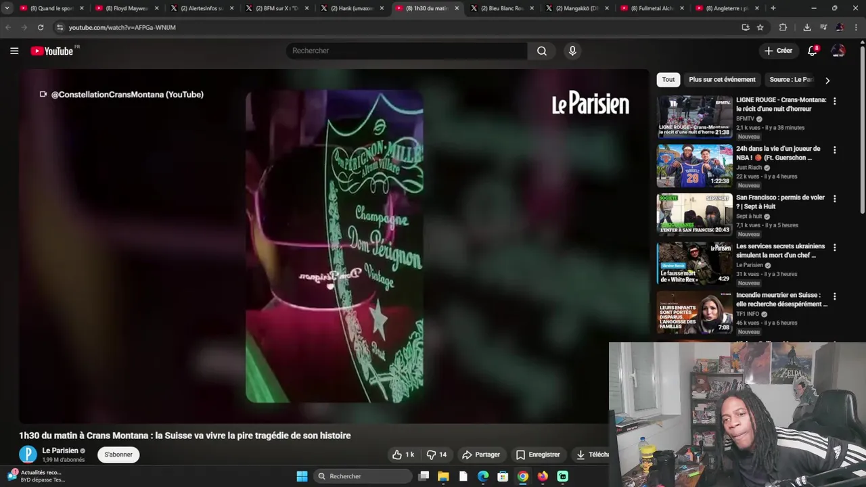Open File Explorer from taskbar

tap(443, 476)
